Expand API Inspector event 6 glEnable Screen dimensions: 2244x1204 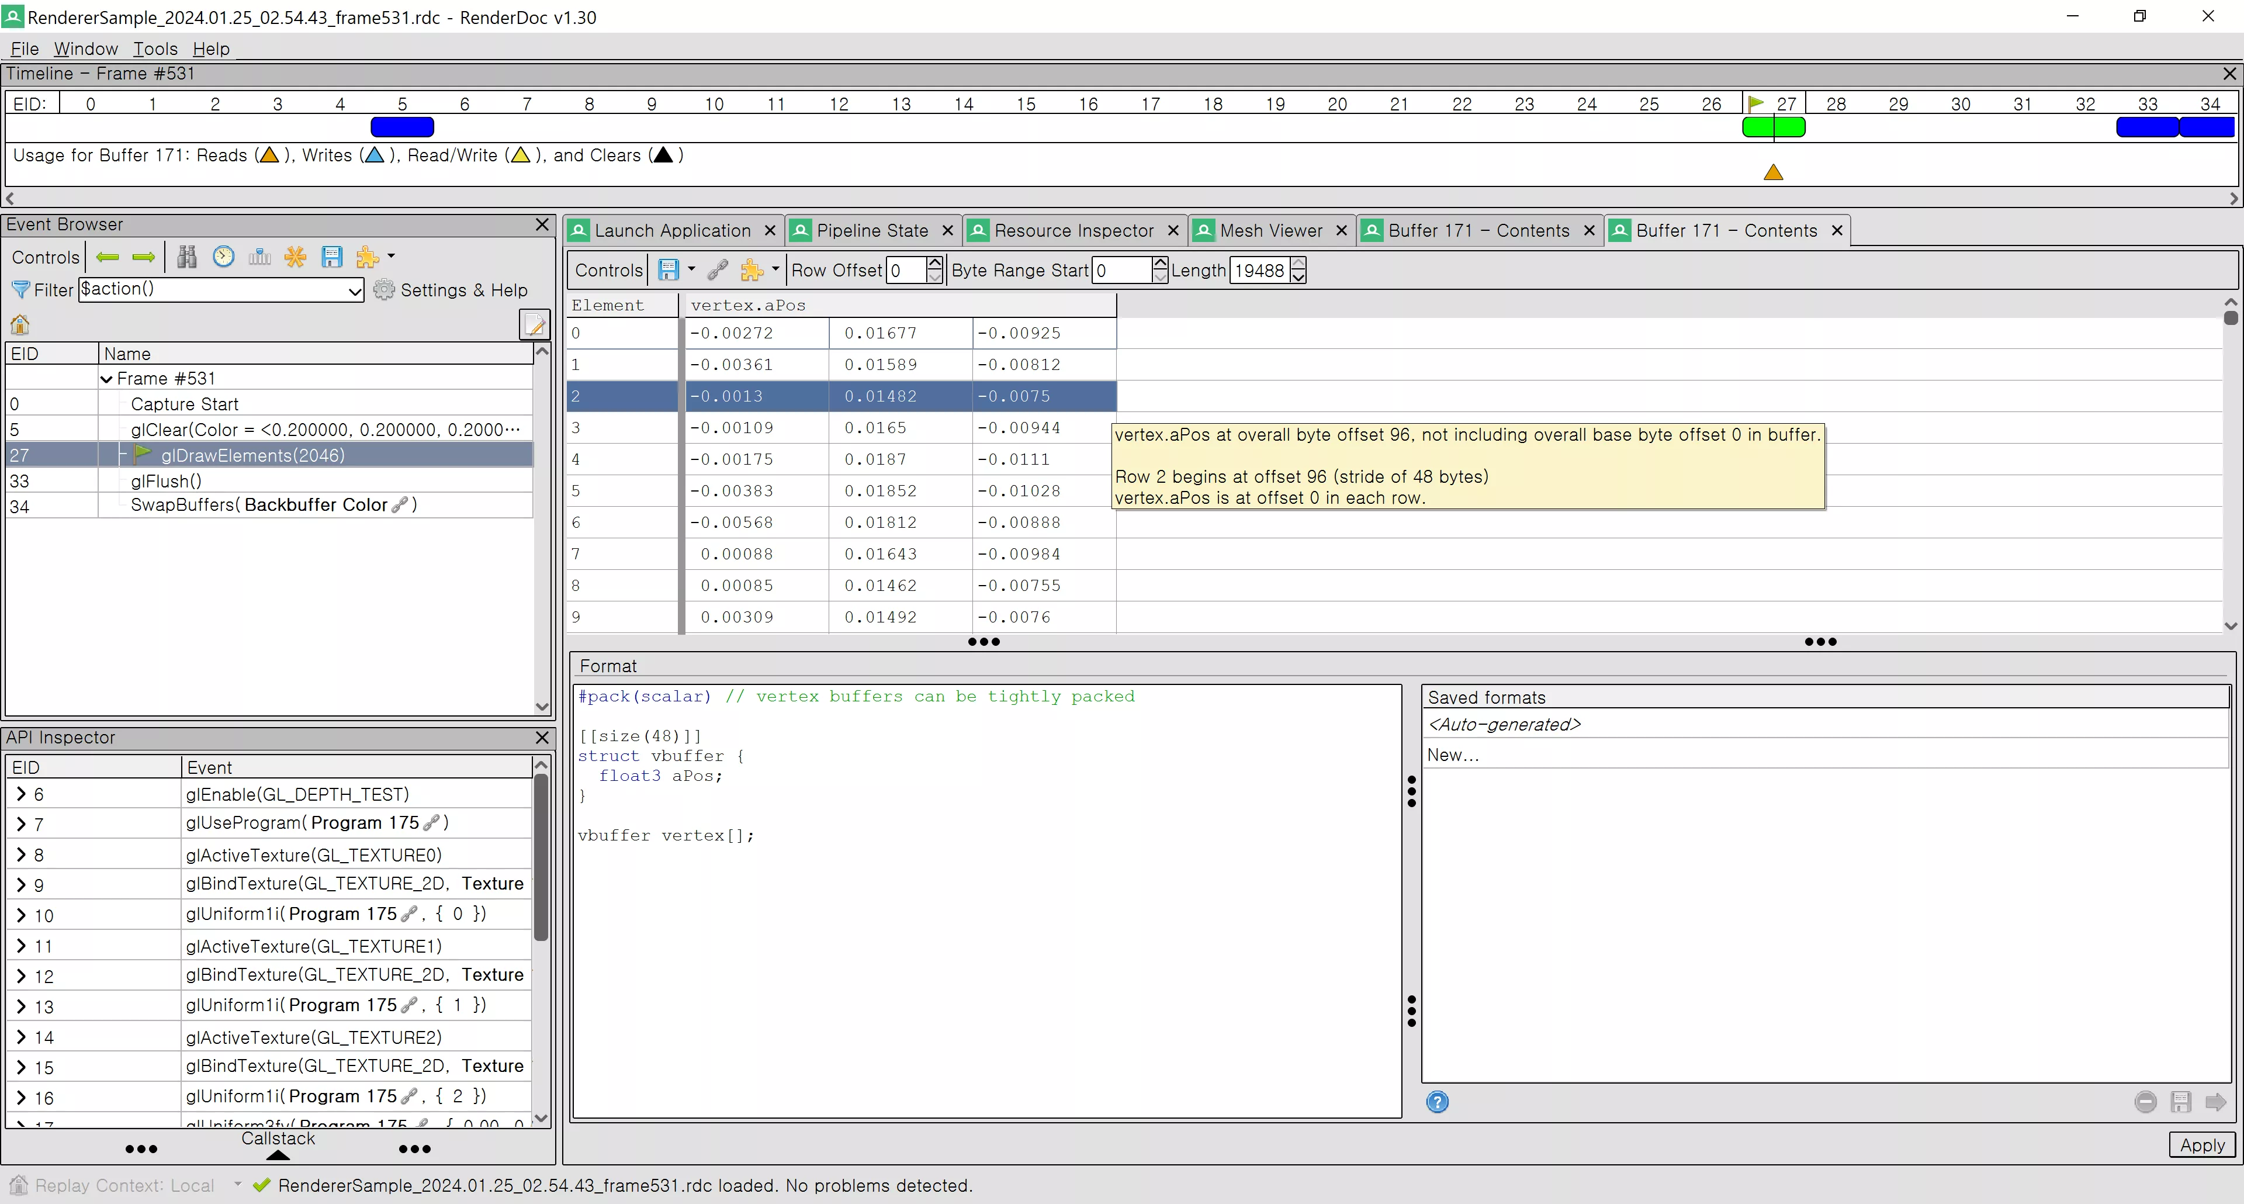21,794
